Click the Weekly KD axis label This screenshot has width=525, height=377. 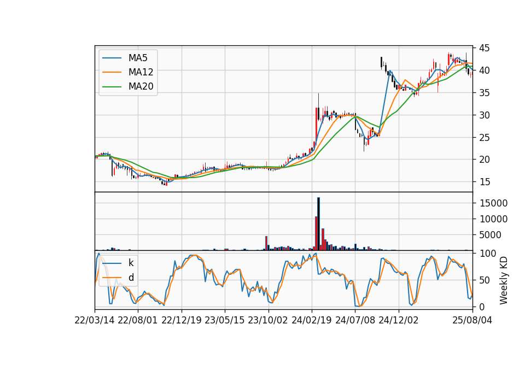503,280
